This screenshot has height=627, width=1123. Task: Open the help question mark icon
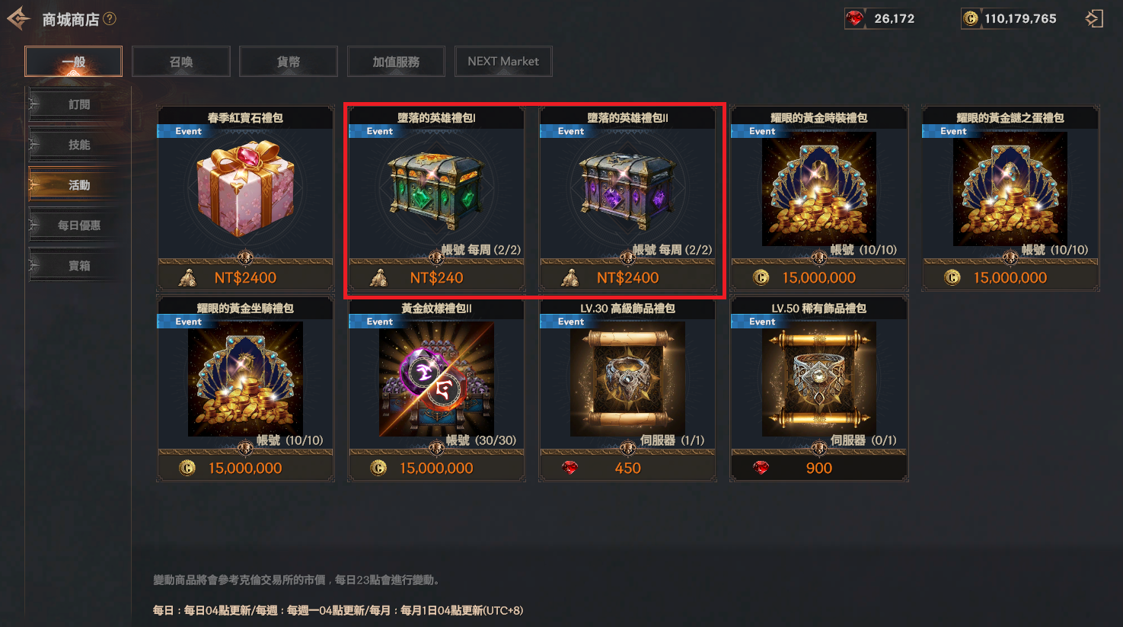click(x=110, y=18)
